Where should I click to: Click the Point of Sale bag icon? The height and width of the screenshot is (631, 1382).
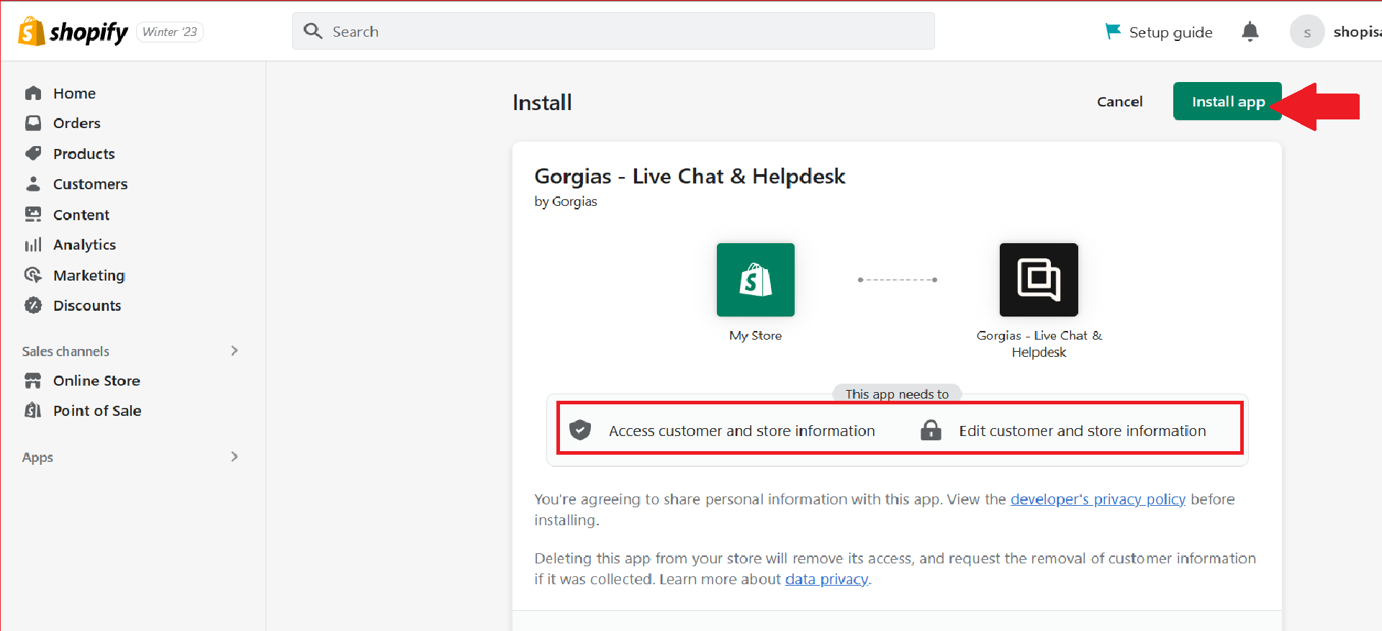33,411
